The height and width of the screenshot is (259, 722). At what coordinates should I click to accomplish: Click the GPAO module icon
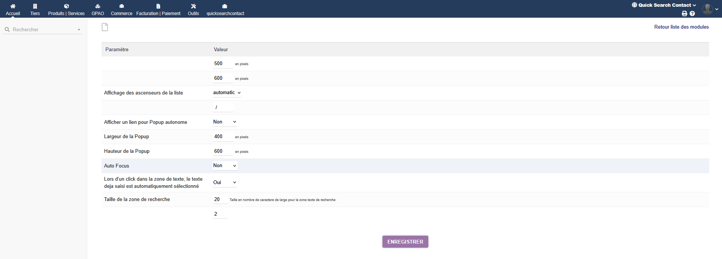98,6
